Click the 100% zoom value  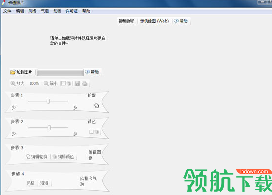click(34, 83)
